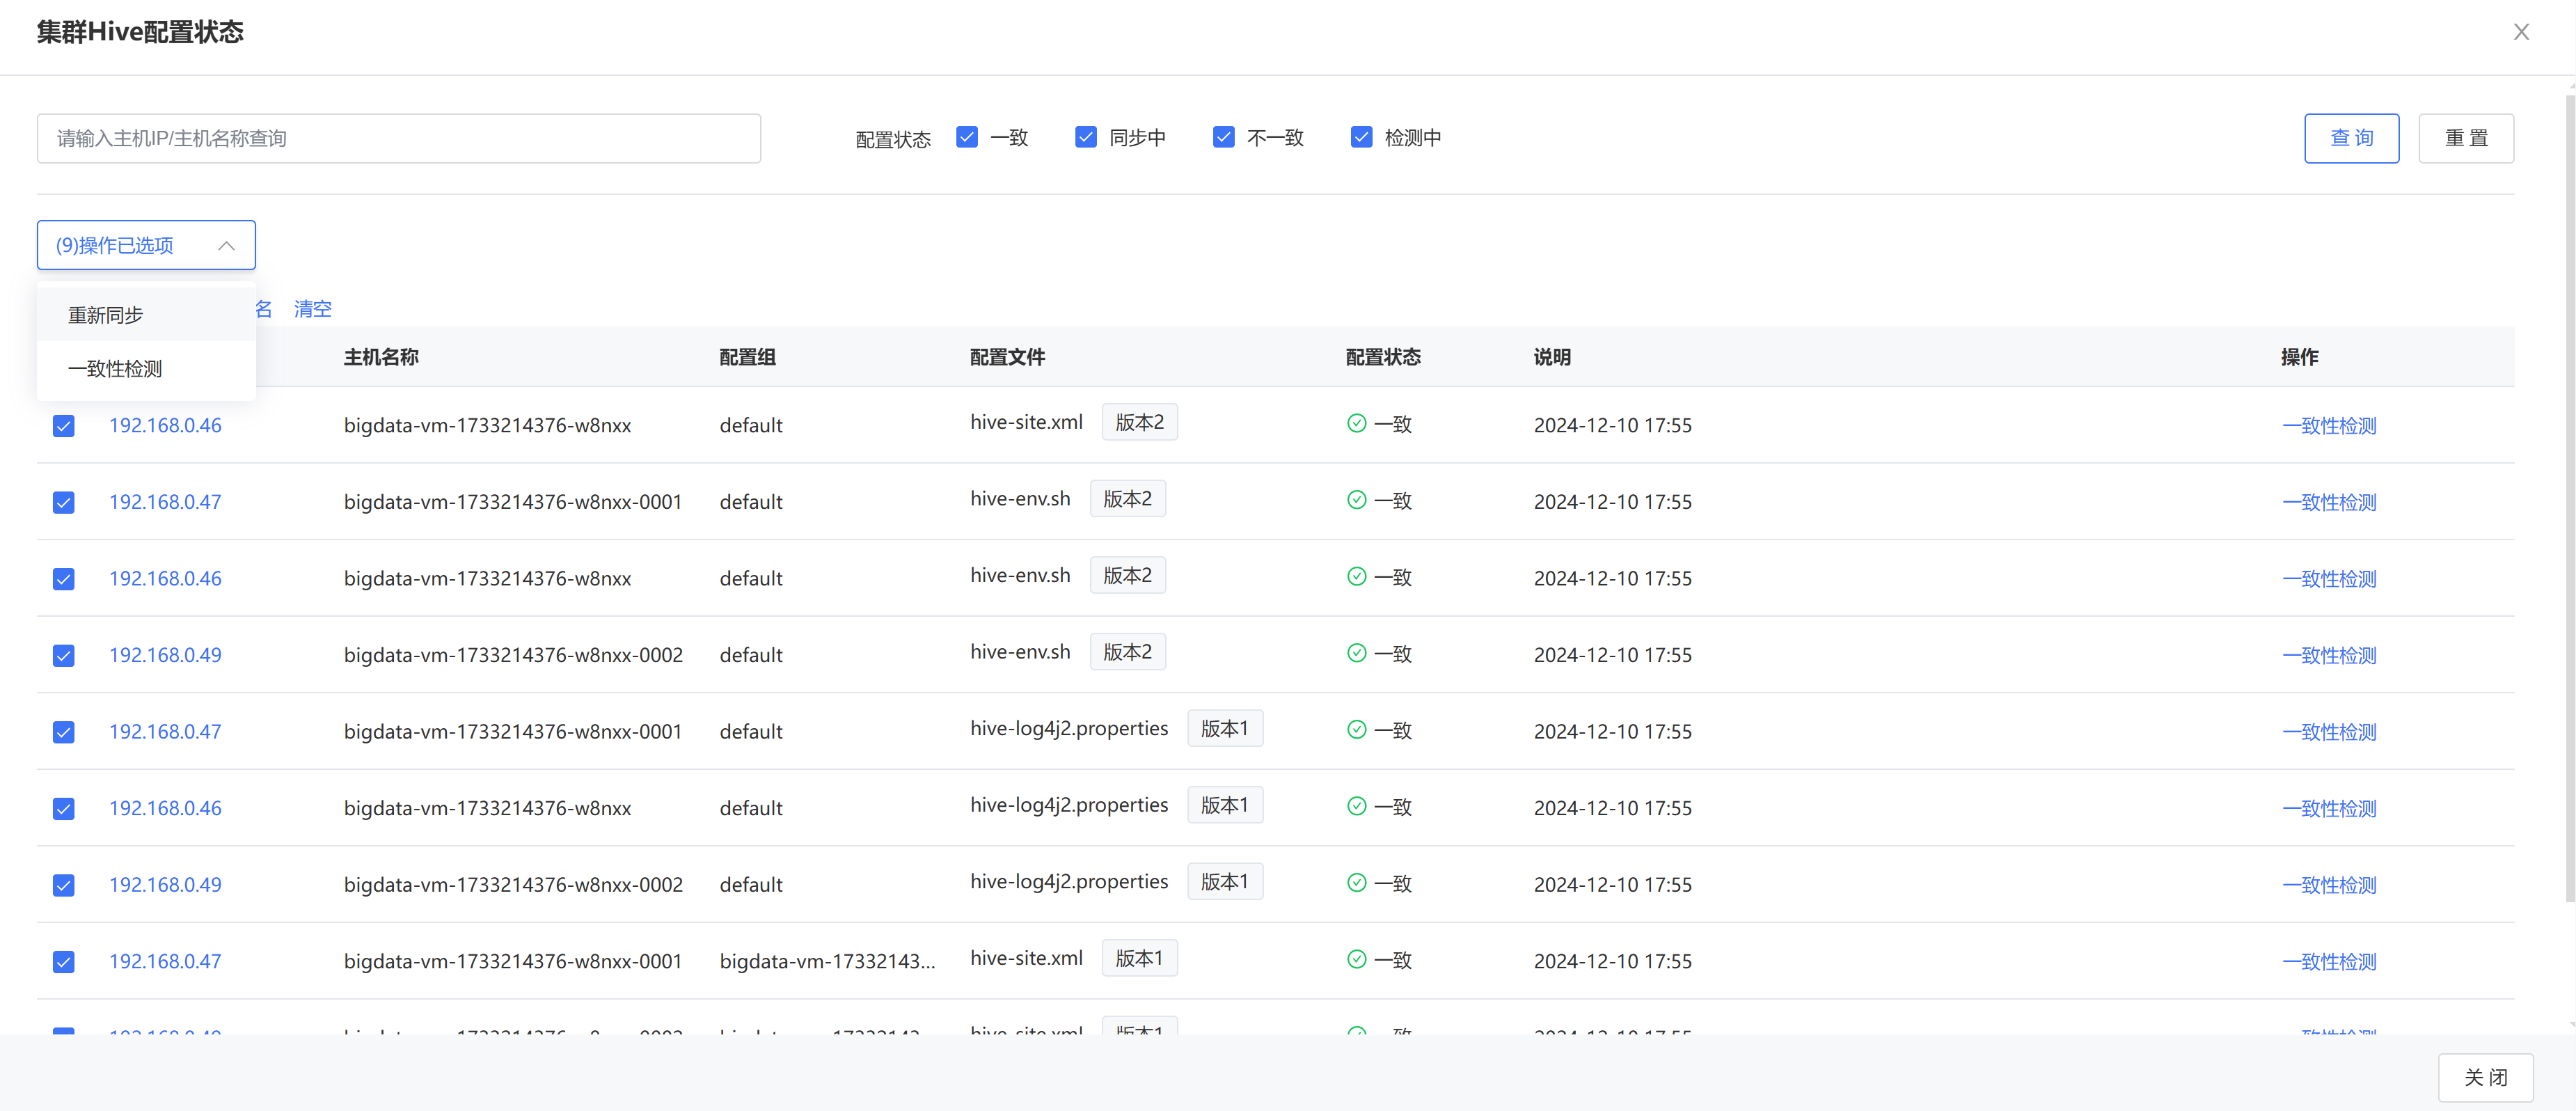Open 192.168.0.47 link in hive-log4j2.properties row
Image resolution: width=2576 pixels, height=1111 pixels.
click(165, 731)
